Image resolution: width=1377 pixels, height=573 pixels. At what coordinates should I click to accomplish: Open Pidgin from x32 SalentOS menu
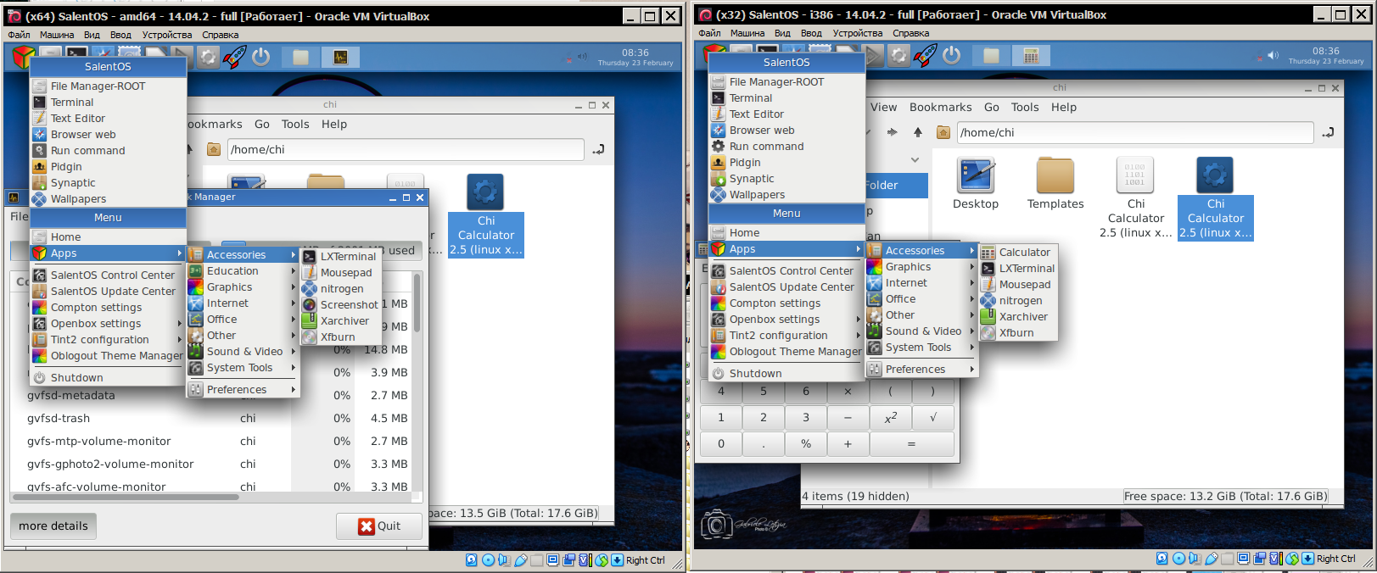(x=745, y=163)
